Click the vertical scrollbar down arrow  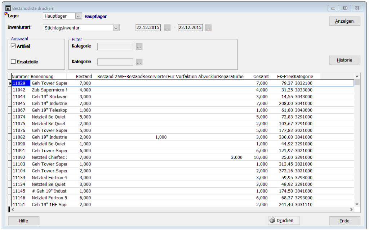point(357,204)
